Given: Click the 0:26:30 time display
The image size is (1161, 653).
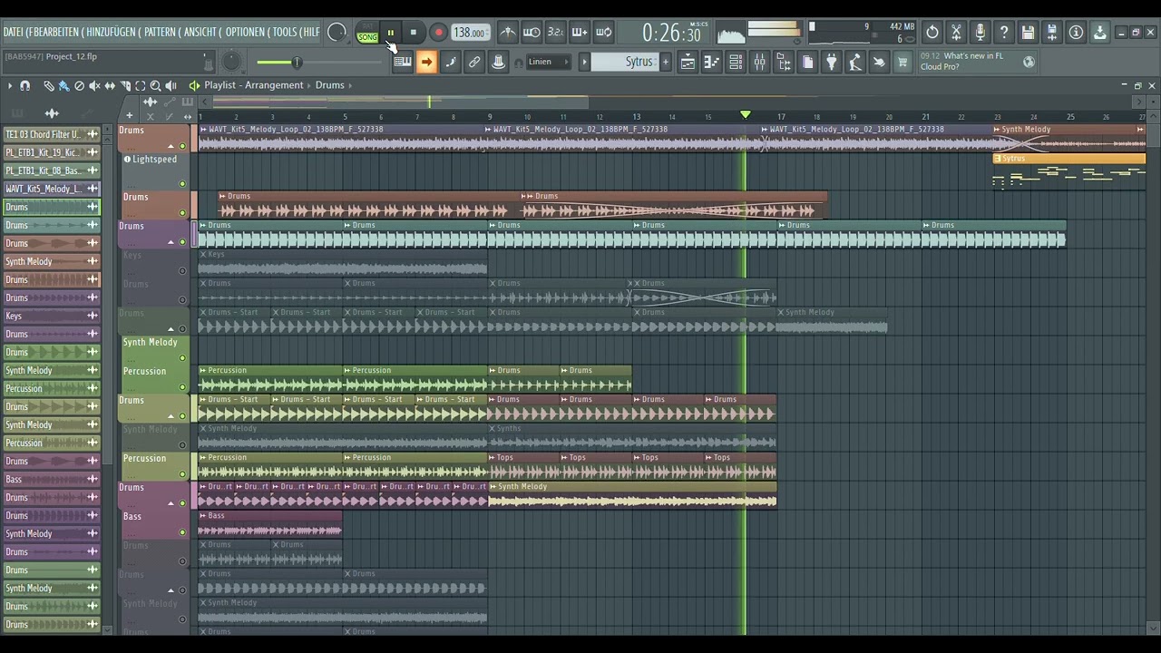Looking at the screenshot, I should [x=671, y=34].
